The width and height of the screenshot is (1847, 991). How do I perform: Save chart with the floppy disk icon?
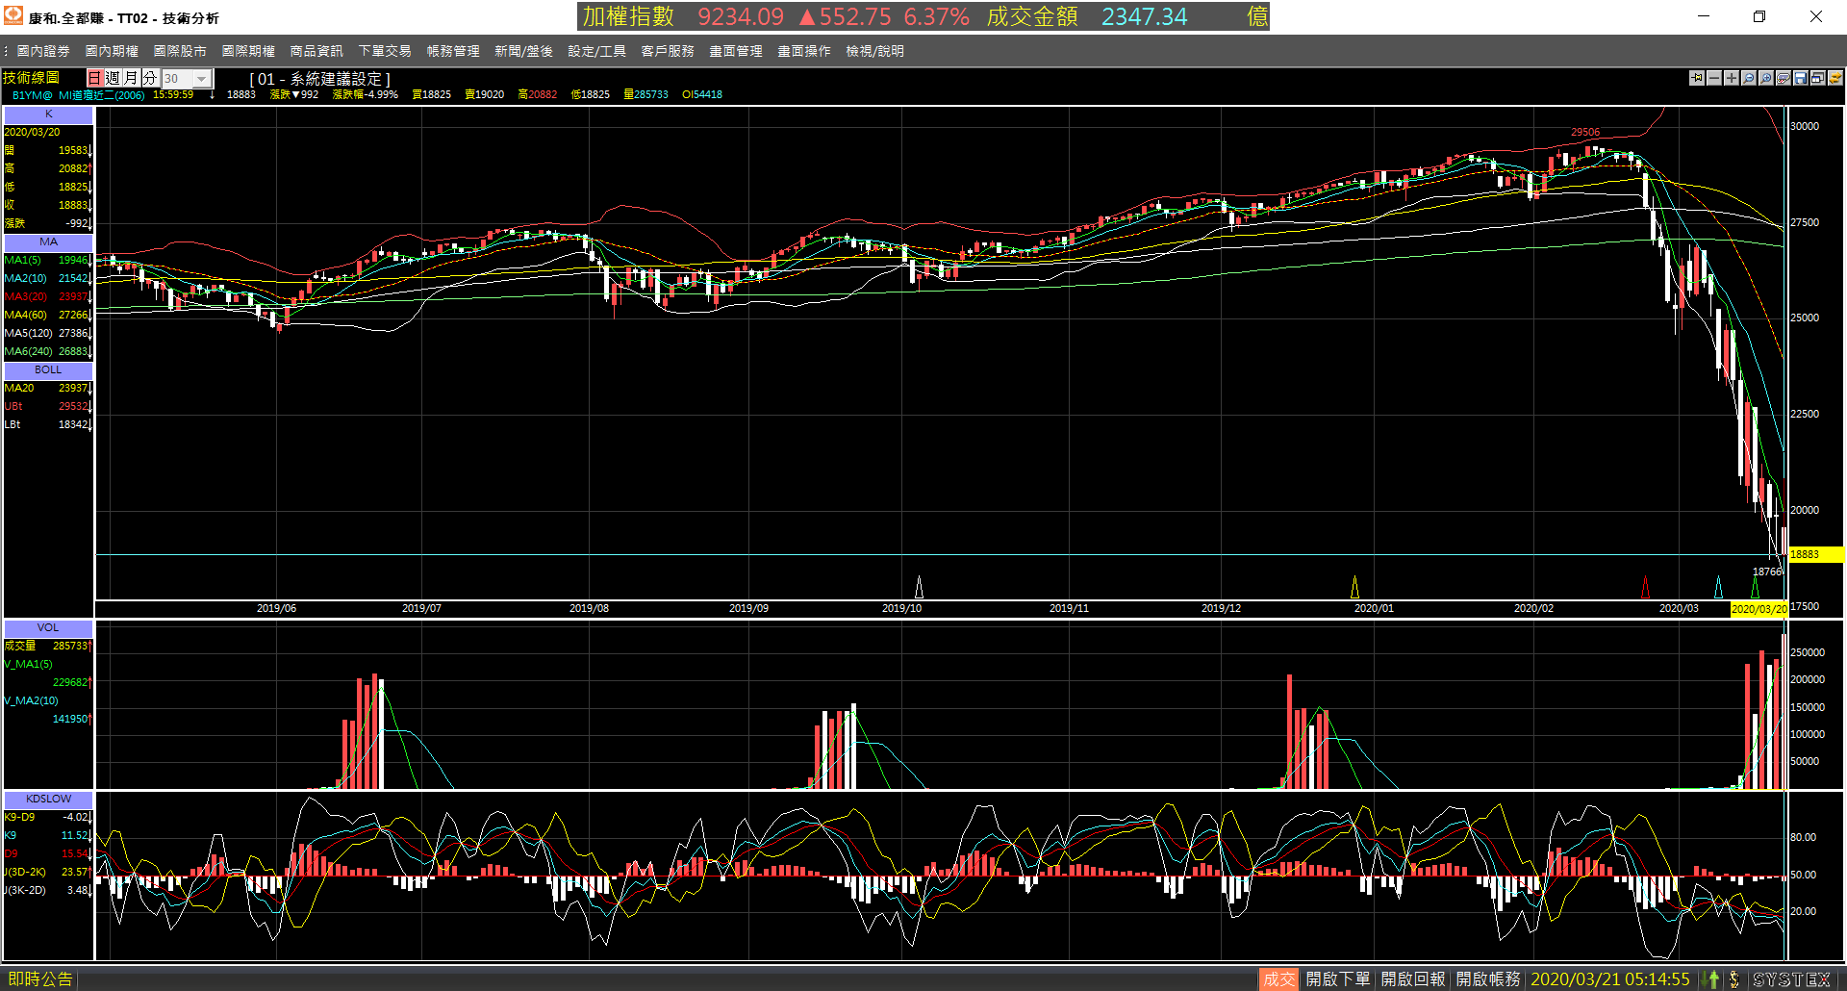(x=1801, y=78)
